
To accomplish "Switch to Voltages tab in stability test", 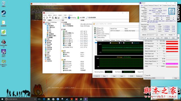I will (x=113, y=40).
